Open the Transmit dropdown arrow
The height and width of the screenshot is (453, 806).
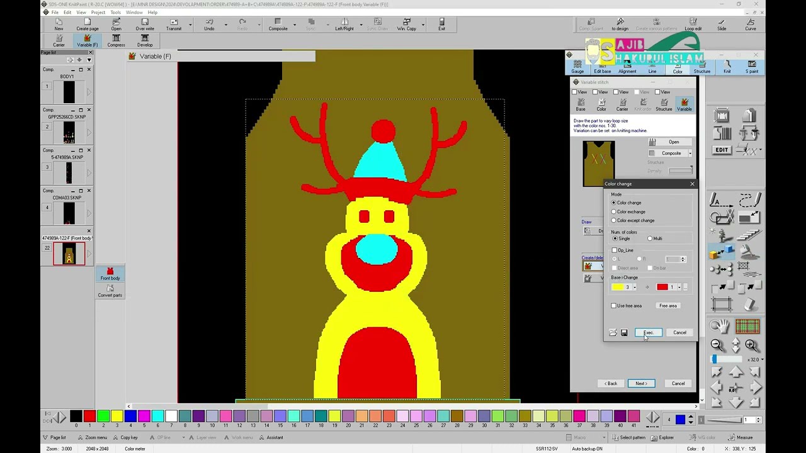tap(190, 25)
